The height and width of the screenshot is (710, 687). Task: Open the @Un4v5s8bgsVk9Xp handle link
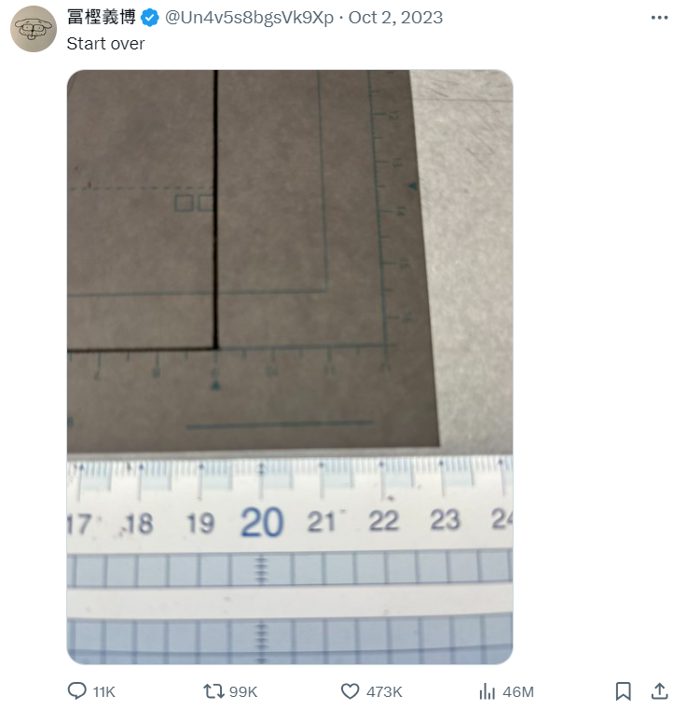249,18
